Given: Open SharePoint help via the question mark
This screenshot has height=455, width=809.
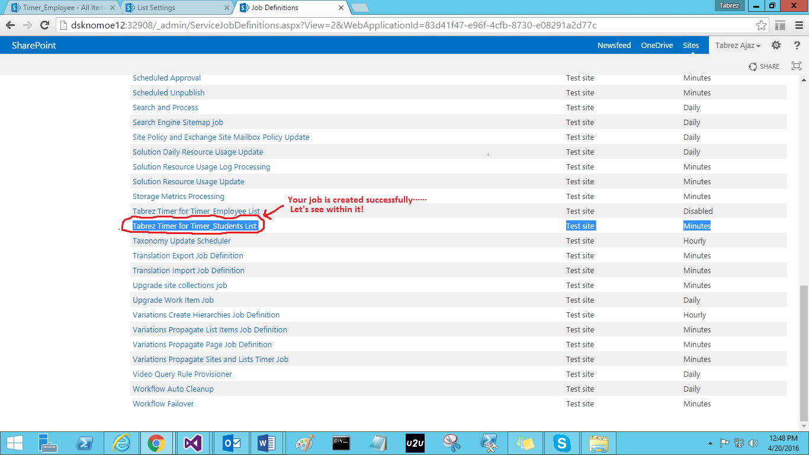Looking at the screenshot, I should point(797,45).
